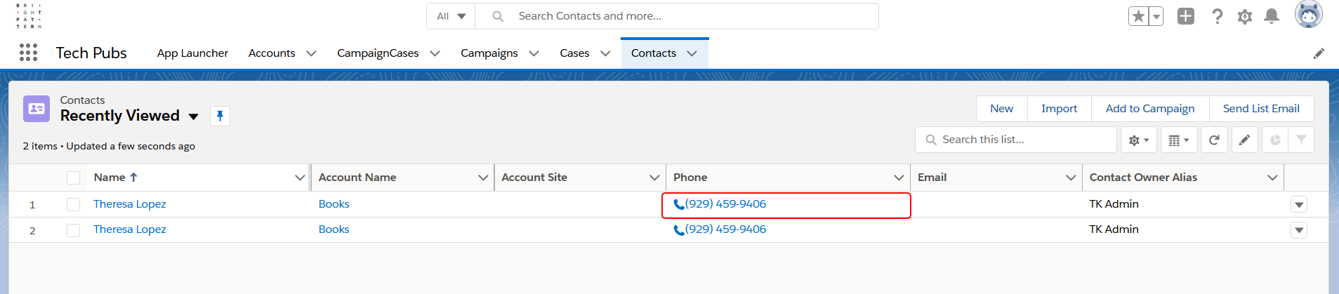Expand the Contacts tab menu chevron

[x=692, y=53]
